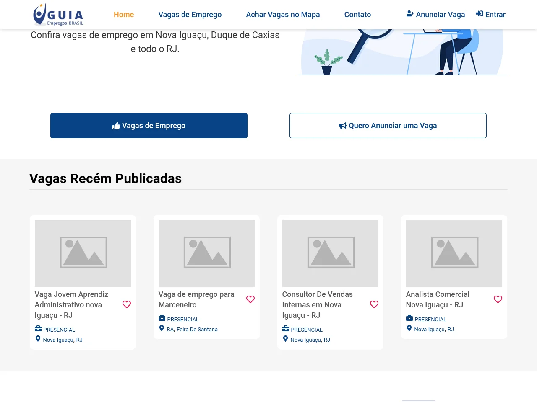Viewport: 537px width, 402px height.
Task: Open Analista Comercial Nova Iguaçu job title
Action: tap(438, 299)
